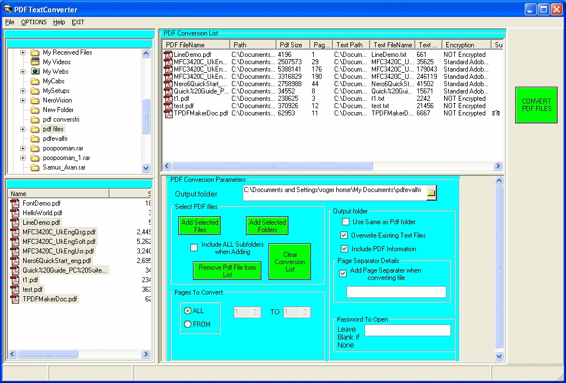Open the Help menu
566x383 pixels.
[x=59, y=22]
